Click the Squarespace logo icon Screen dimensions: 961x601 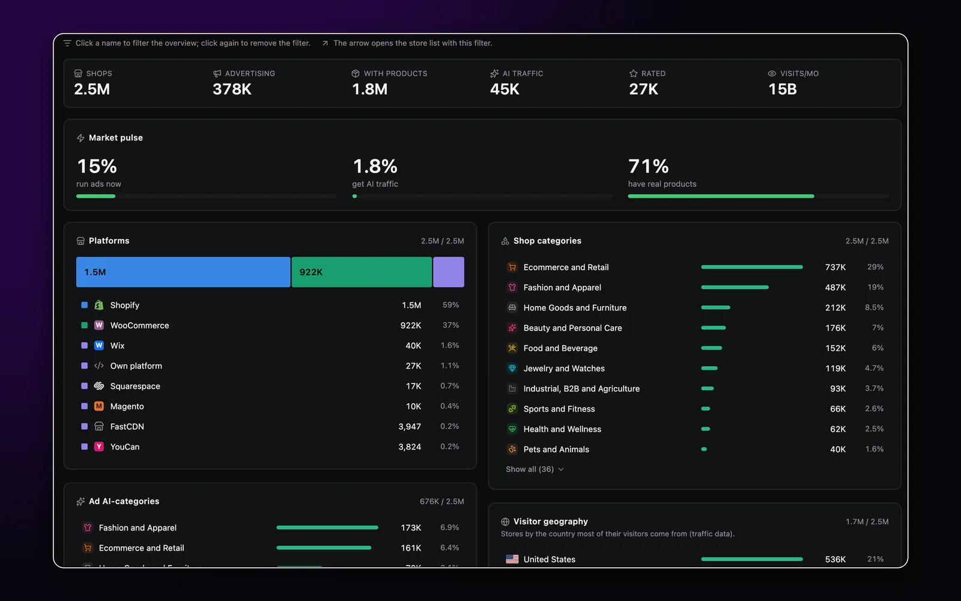click(99, 386)
